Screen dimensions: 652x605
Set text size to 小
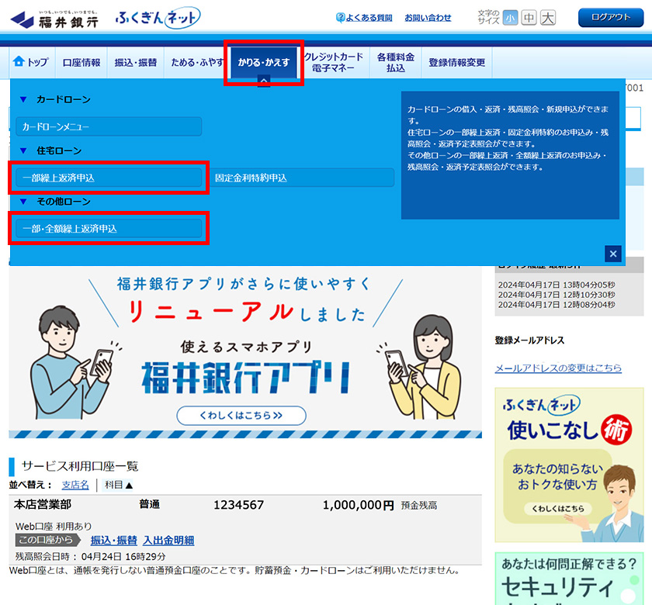pyautogui.click(x=510, y=18)
